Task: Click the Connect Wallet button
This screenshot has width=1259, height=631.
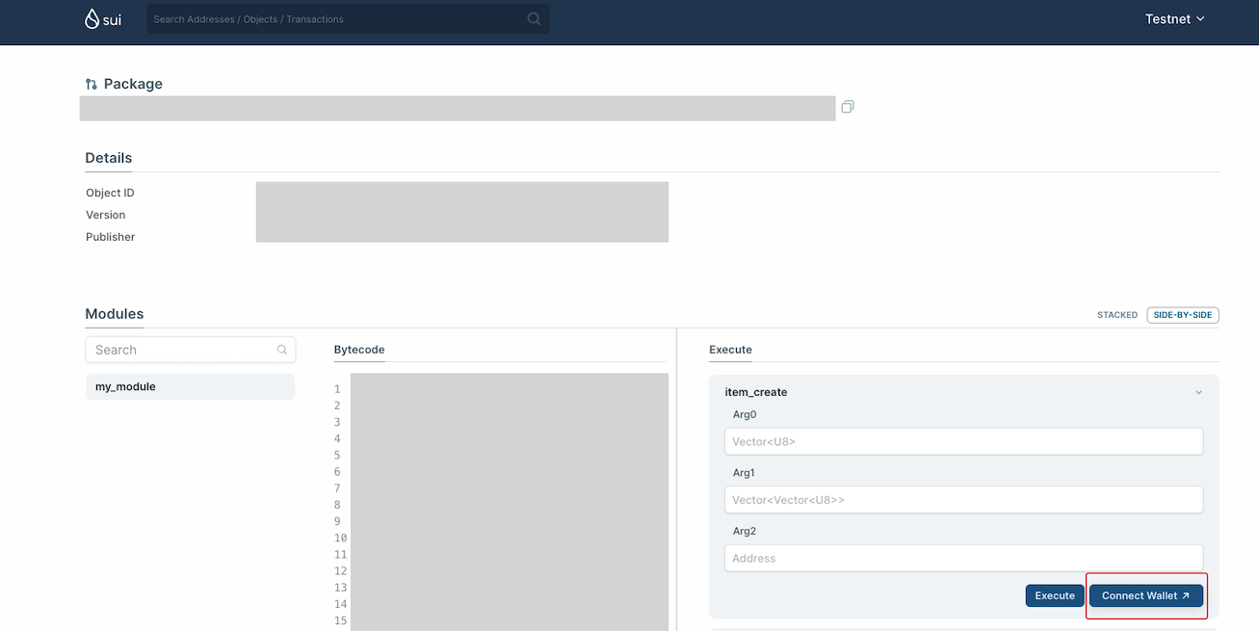Action: pyautogui.click(x=1145, y=595)
